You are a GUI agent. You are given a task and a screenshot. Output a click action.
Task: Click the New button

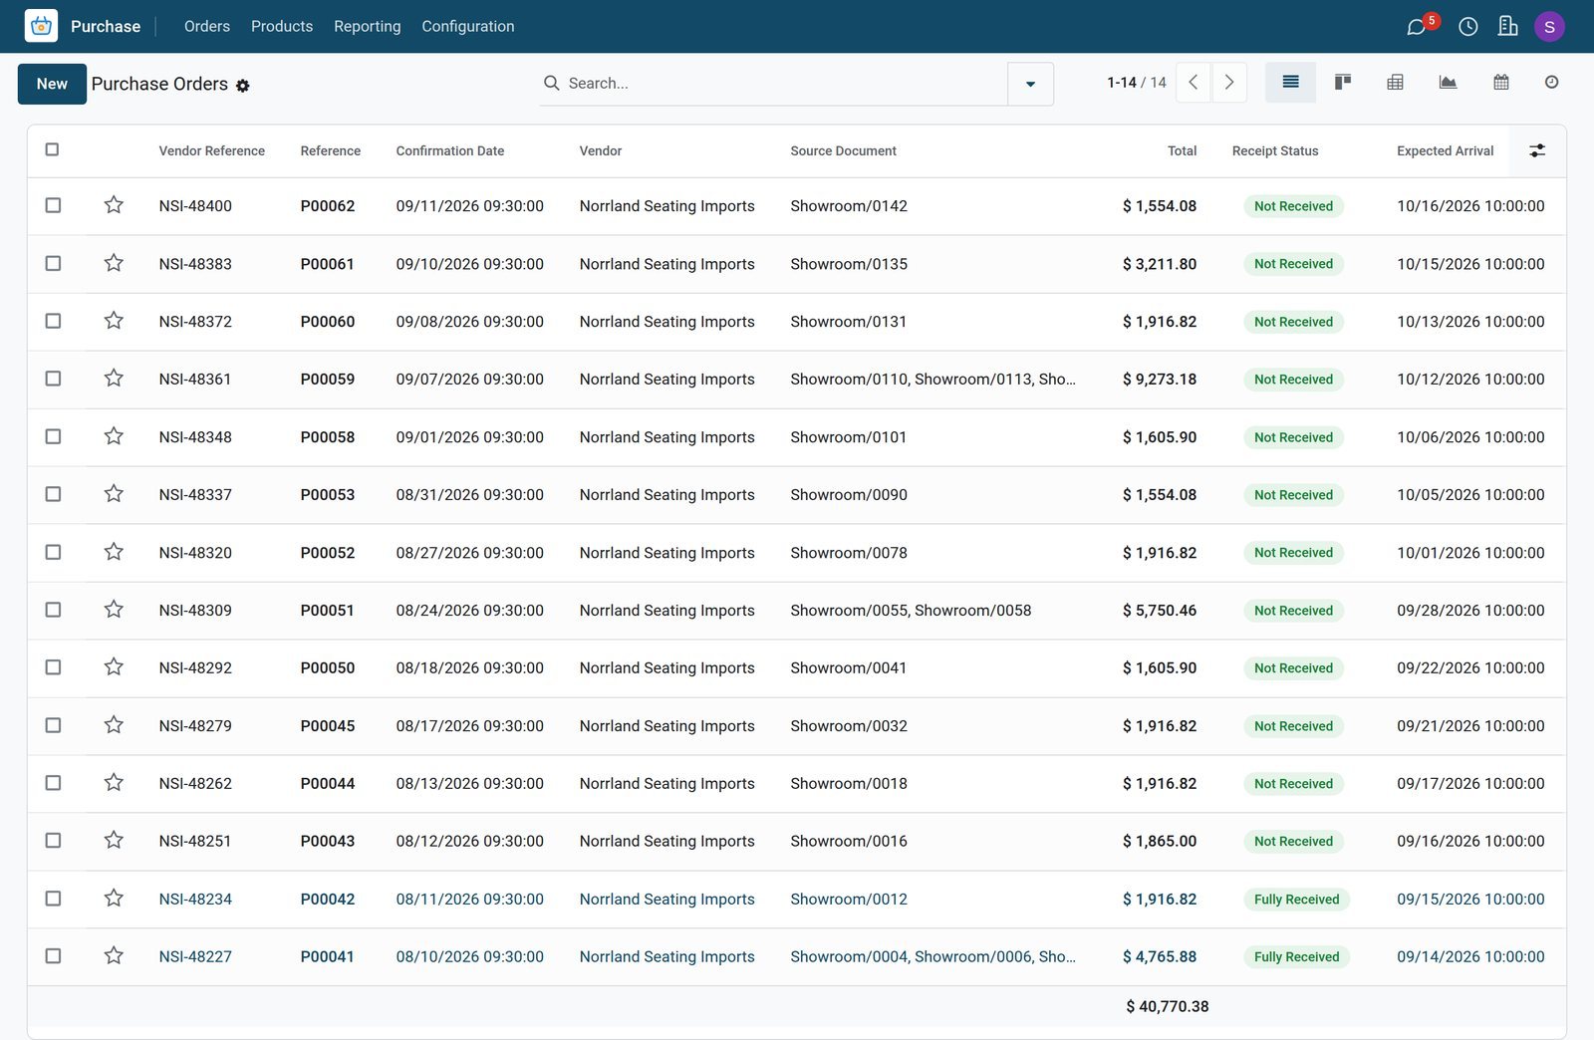pyautogui.click(x=52, y=84)
